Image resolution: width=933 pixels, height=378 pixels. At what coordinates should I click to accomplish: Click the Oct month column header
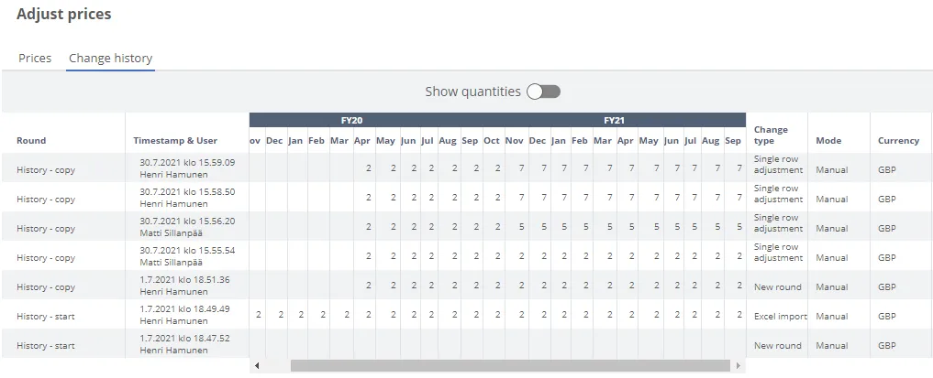click(492, 141)
